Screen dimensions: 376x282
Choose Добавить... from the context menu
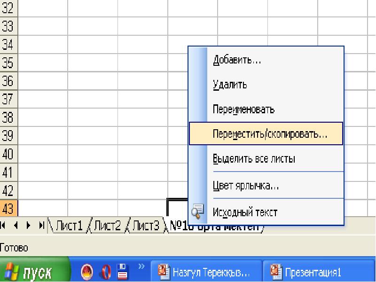[x=237, y=60]
